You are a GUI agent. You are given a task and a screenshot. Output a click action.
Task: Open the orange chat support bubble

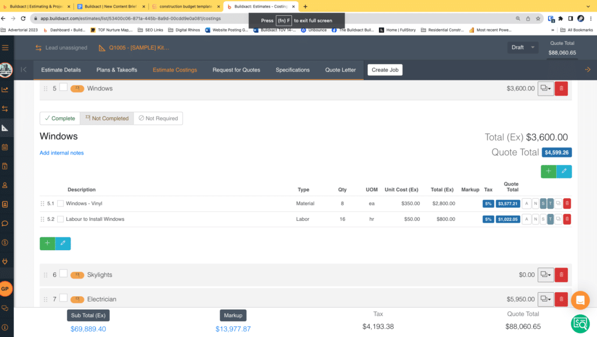pyautogui.click(x=580, y=300)
